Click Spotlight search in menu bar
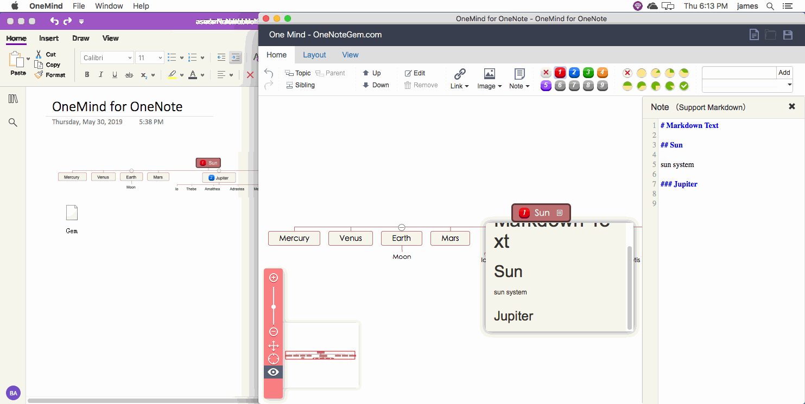This screenshot has width=805, height=404. click(x=770, y=6)
